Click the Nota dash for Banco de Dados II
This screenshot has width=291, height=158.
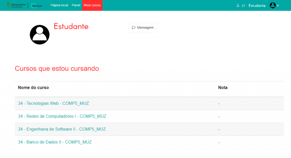click(x=219, y=142)
